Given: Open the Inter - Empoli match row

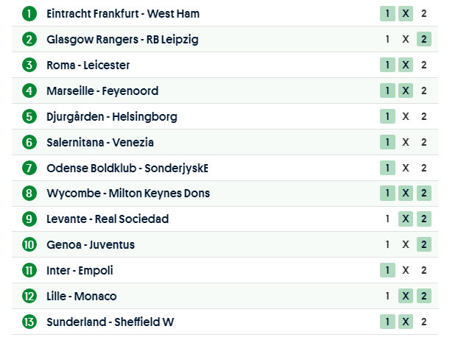Looking at the screenshot, I should coord(80,271).
